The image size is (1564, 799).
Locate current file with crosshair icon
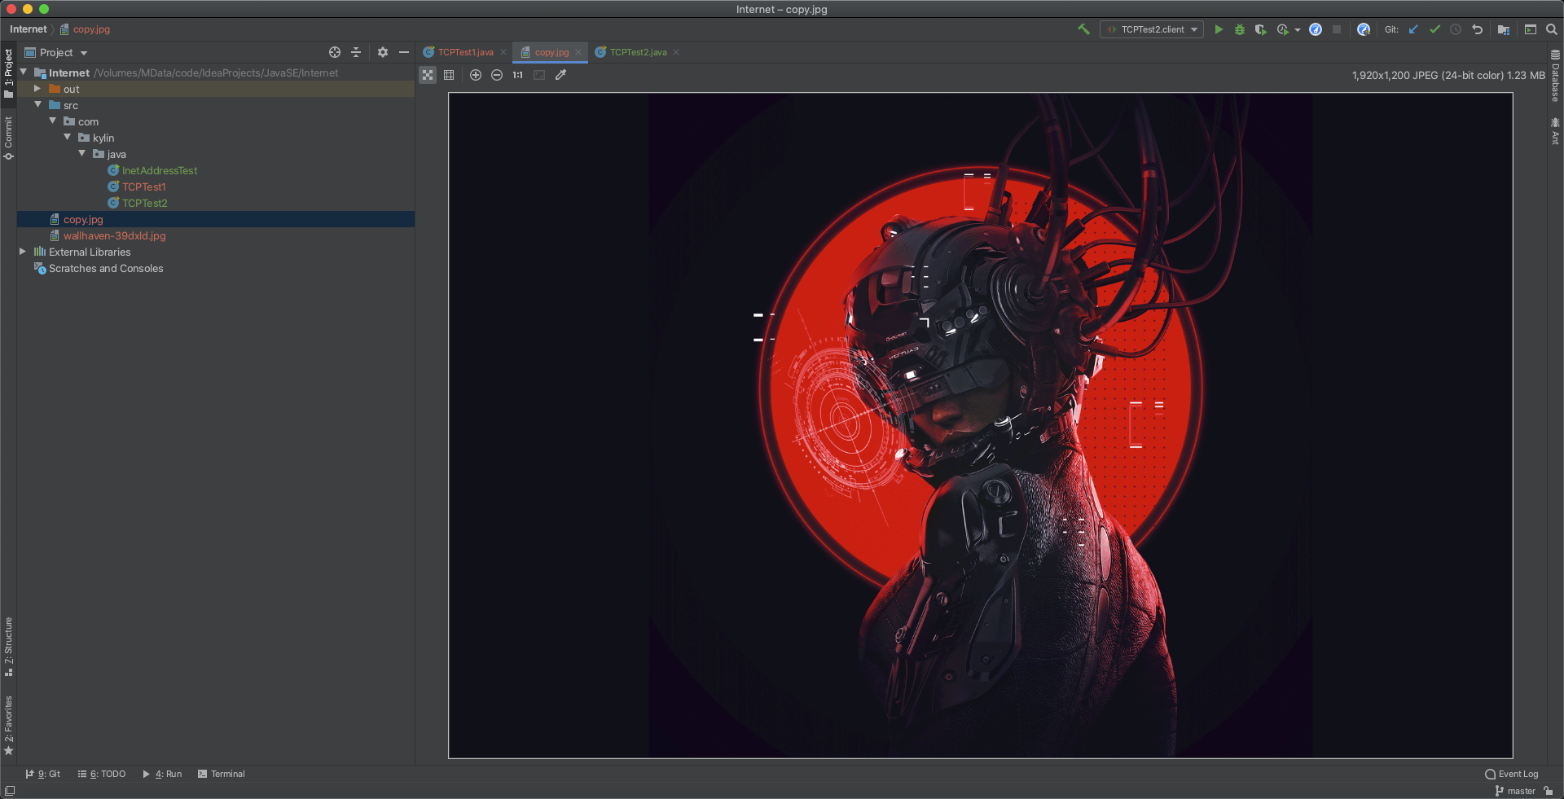coord(334,52)
